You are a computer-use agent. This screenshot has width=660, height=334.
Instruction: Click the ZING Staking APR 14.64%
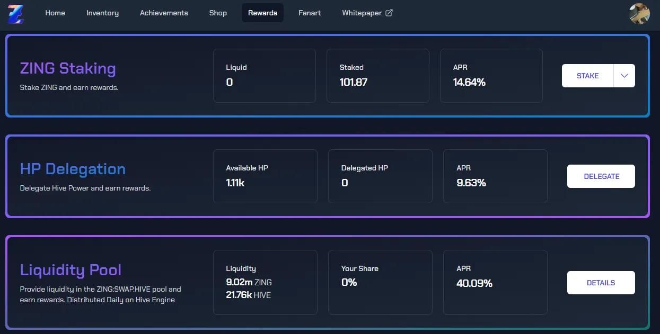[469, 82]
